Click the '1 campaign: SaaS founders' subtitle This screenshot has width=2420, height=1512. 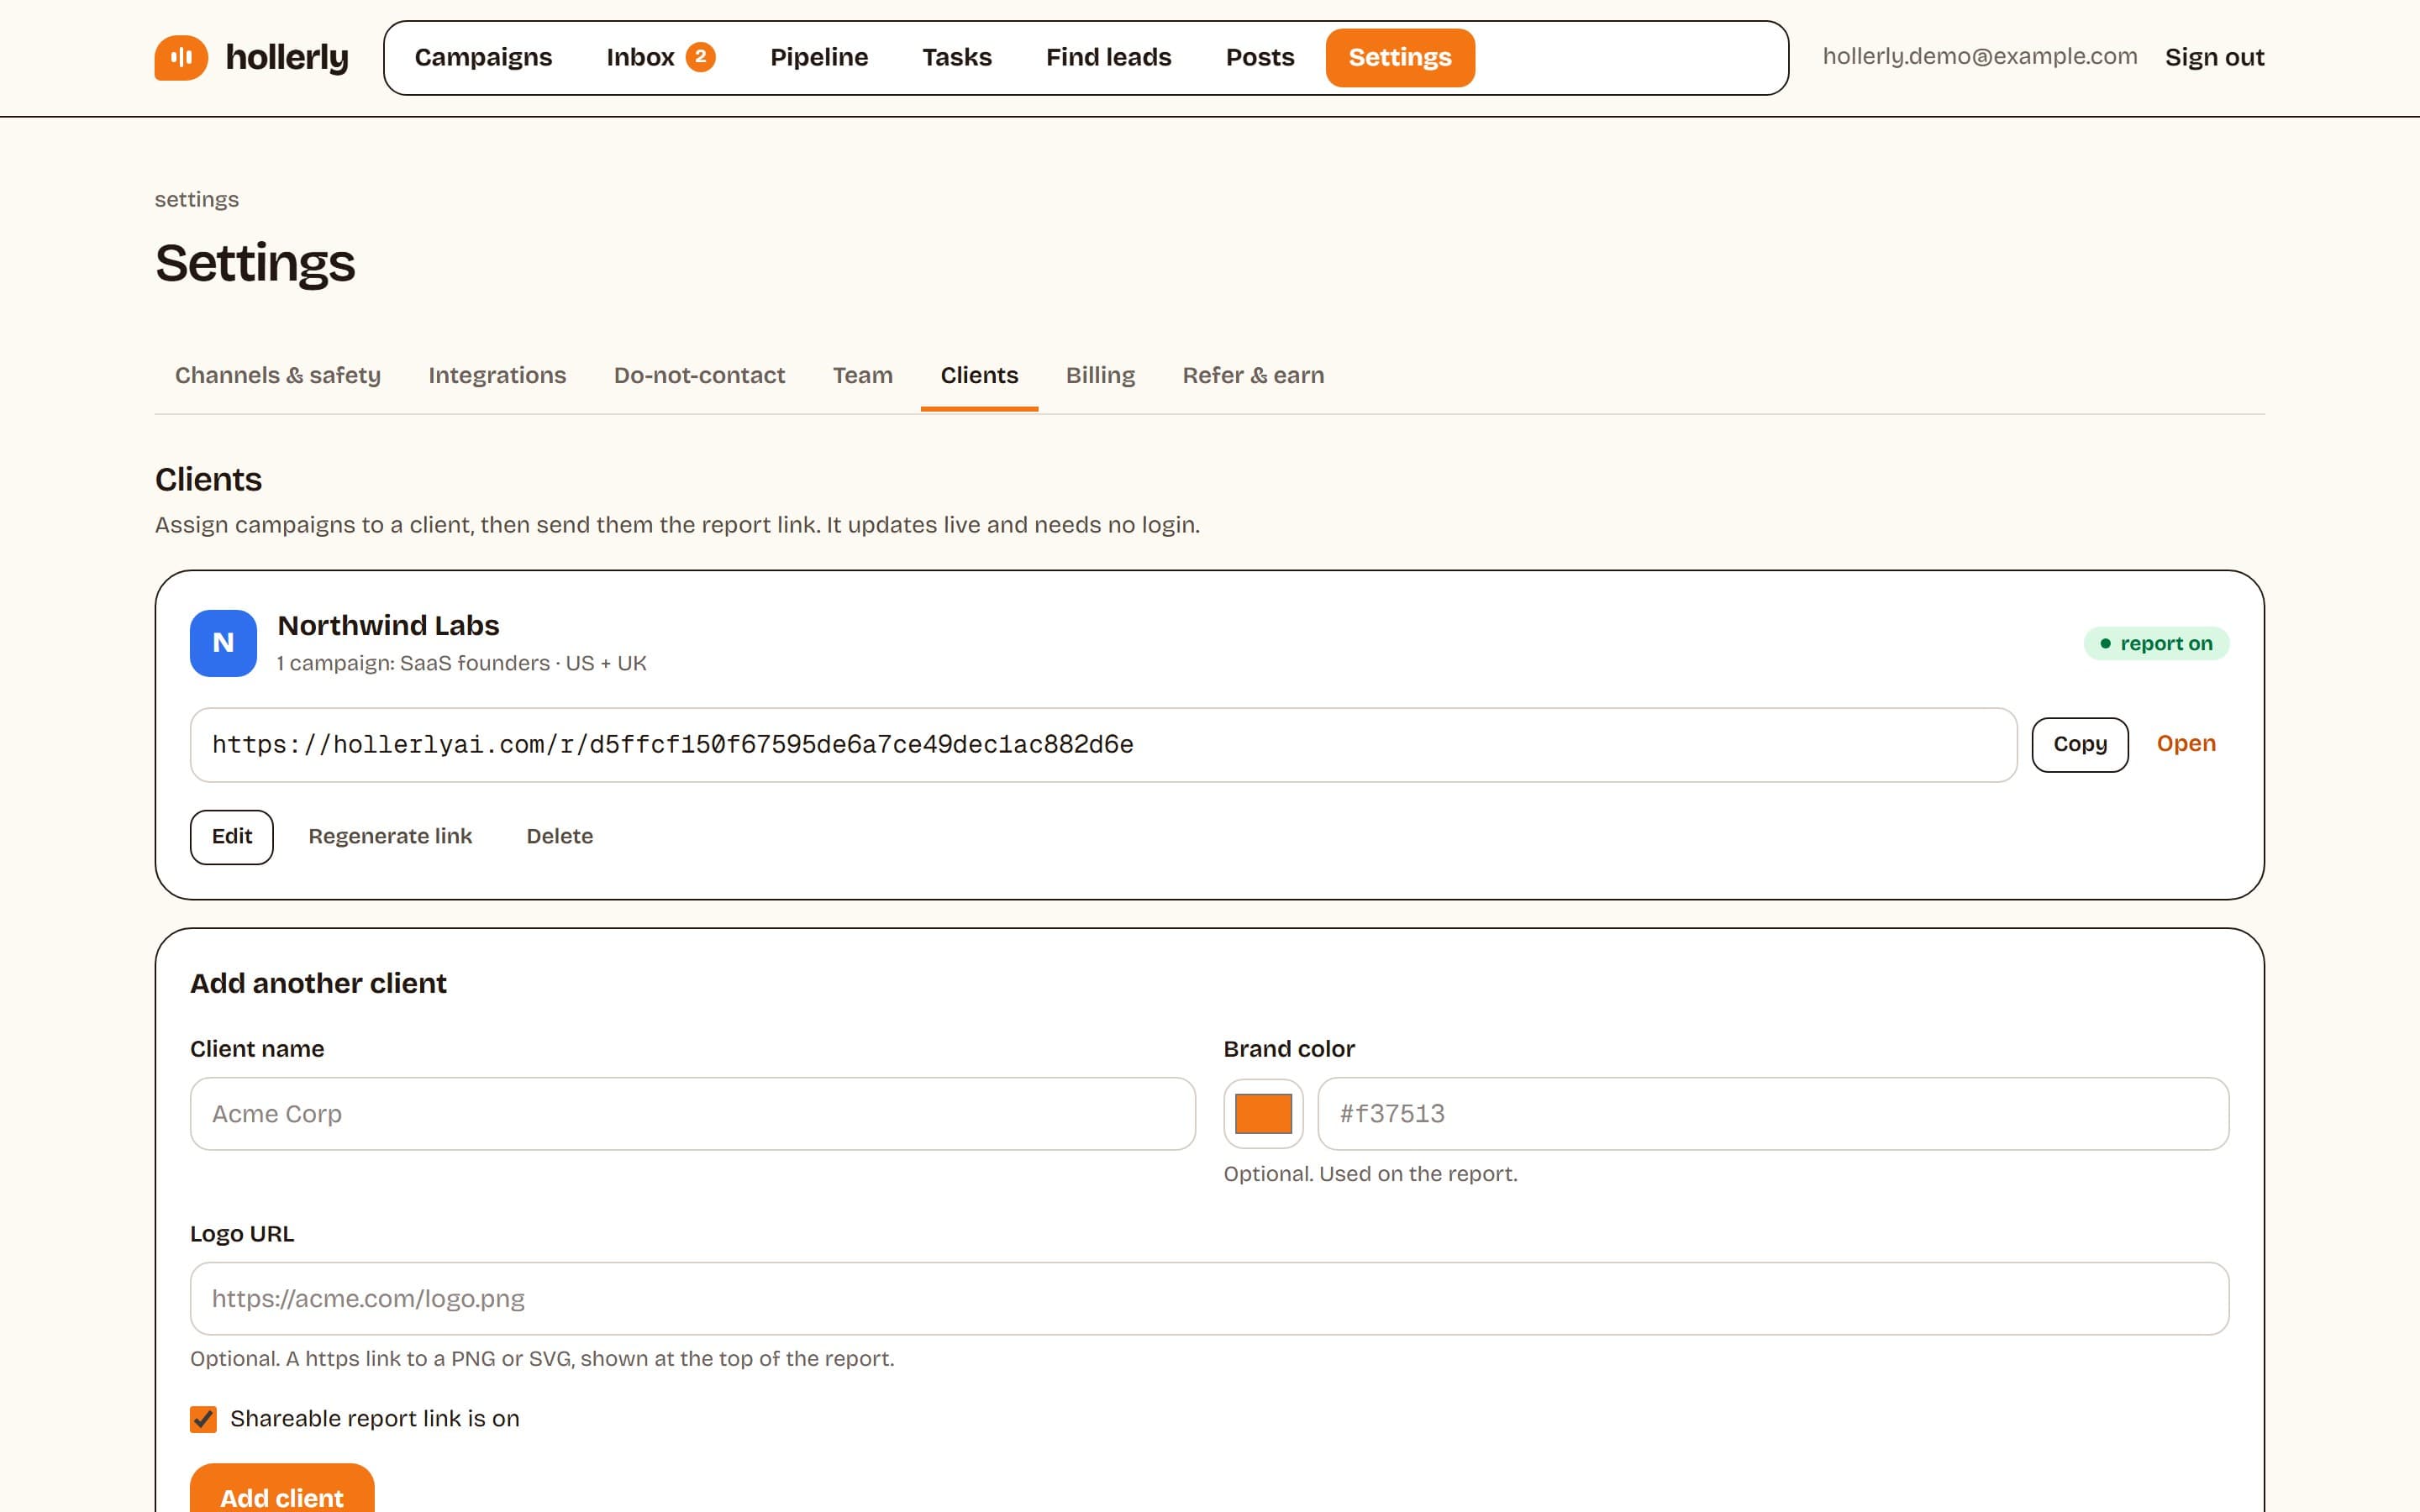[462, 663]
